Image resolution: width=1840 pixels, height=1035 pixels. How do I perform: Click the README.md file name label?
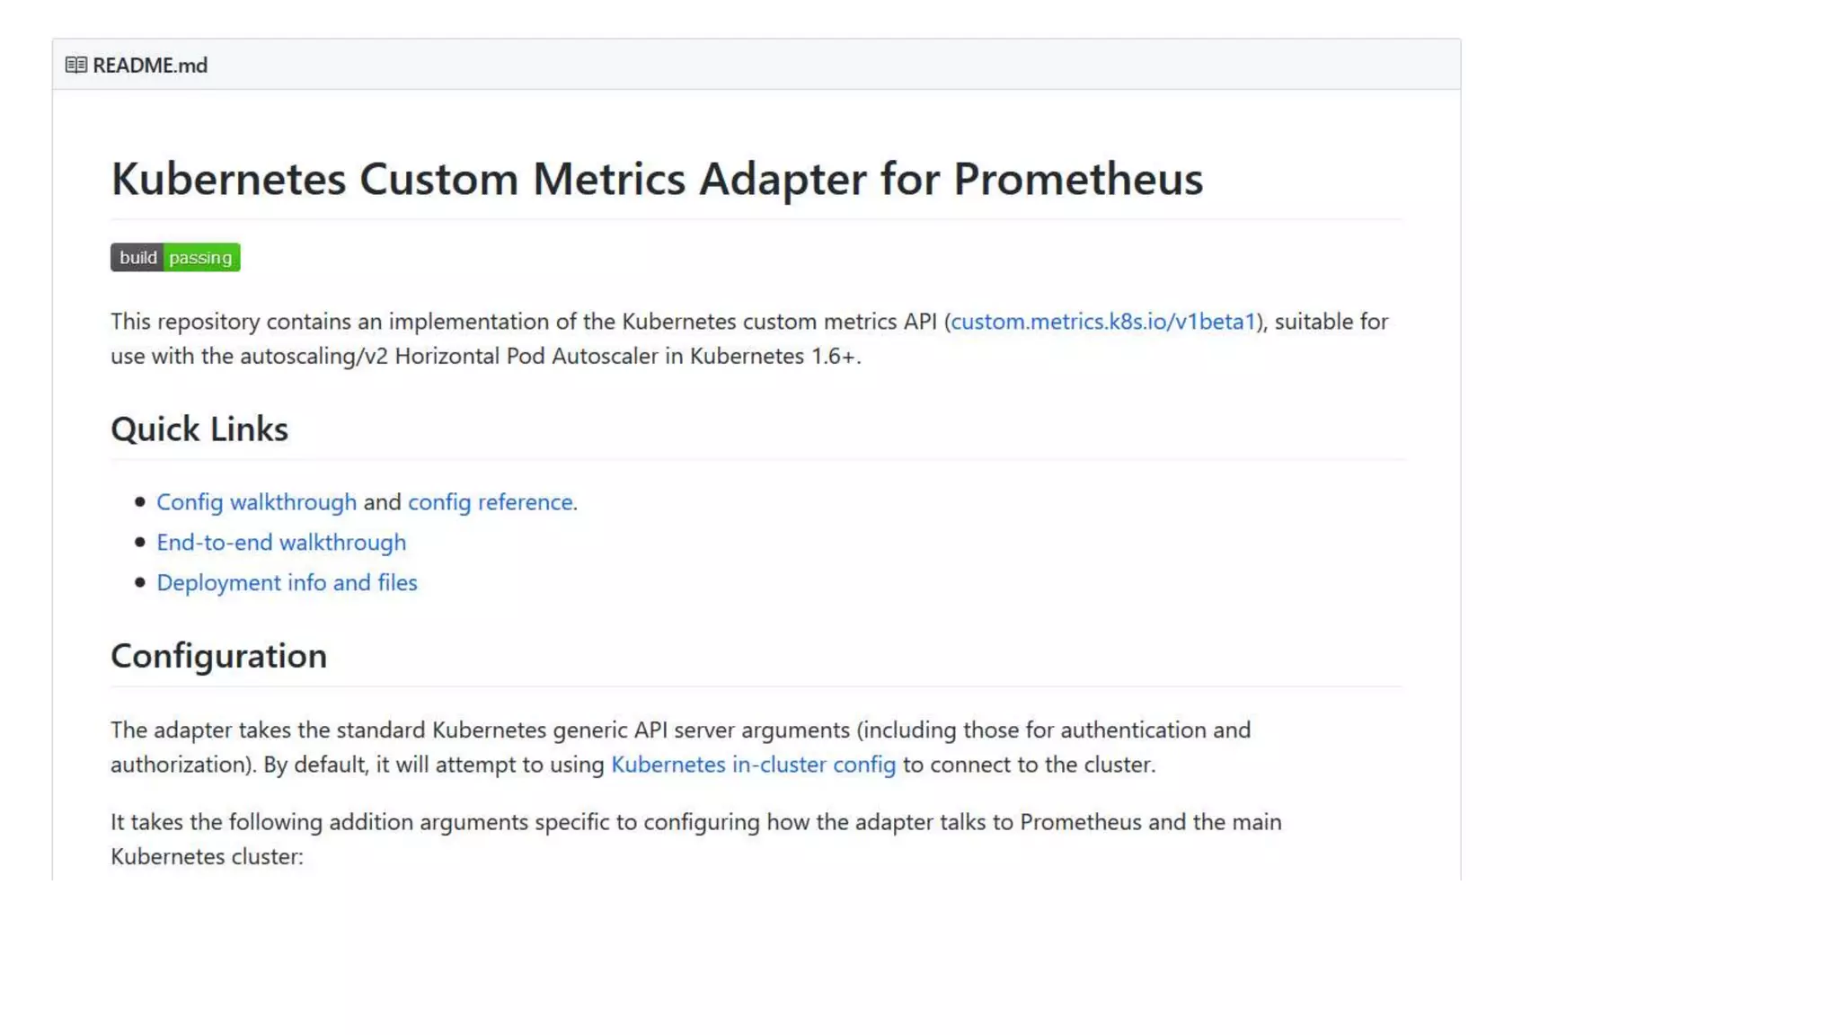(150, 65)
